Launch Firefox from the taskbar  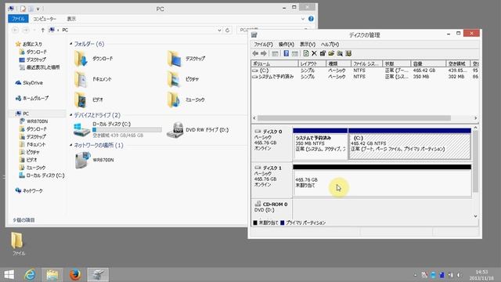(x=75, y=275)
